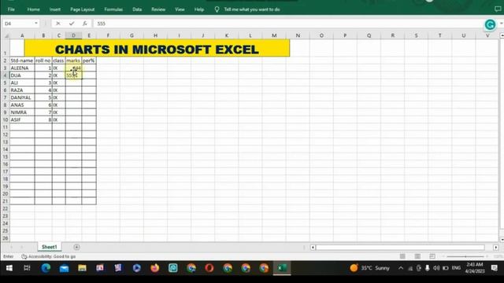Select the cell containing RAZA
The image size is (504, 283).
tap(22, 90)
